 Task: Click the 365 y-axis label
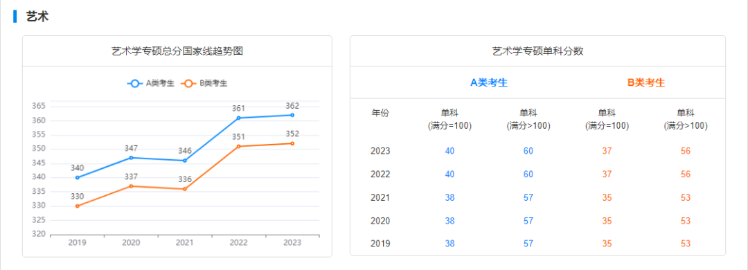[x=39, y=106]
